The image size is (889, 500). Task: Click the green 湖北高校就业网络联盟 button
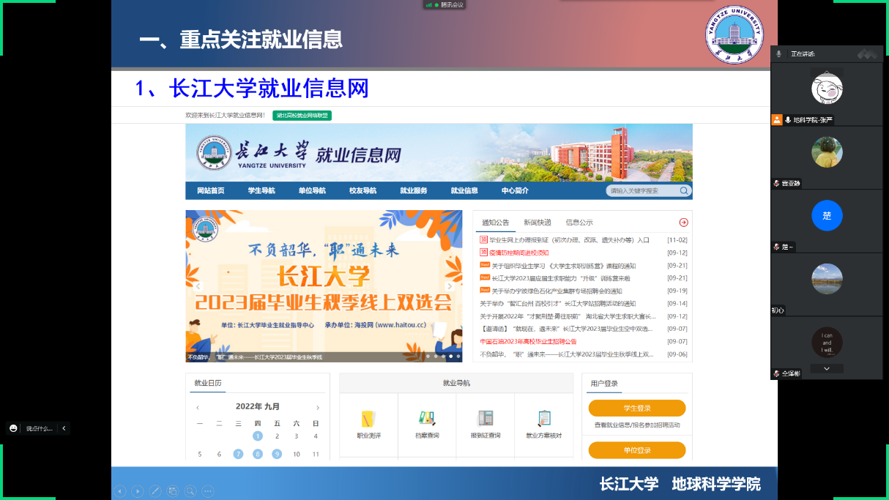coord(302,116)
